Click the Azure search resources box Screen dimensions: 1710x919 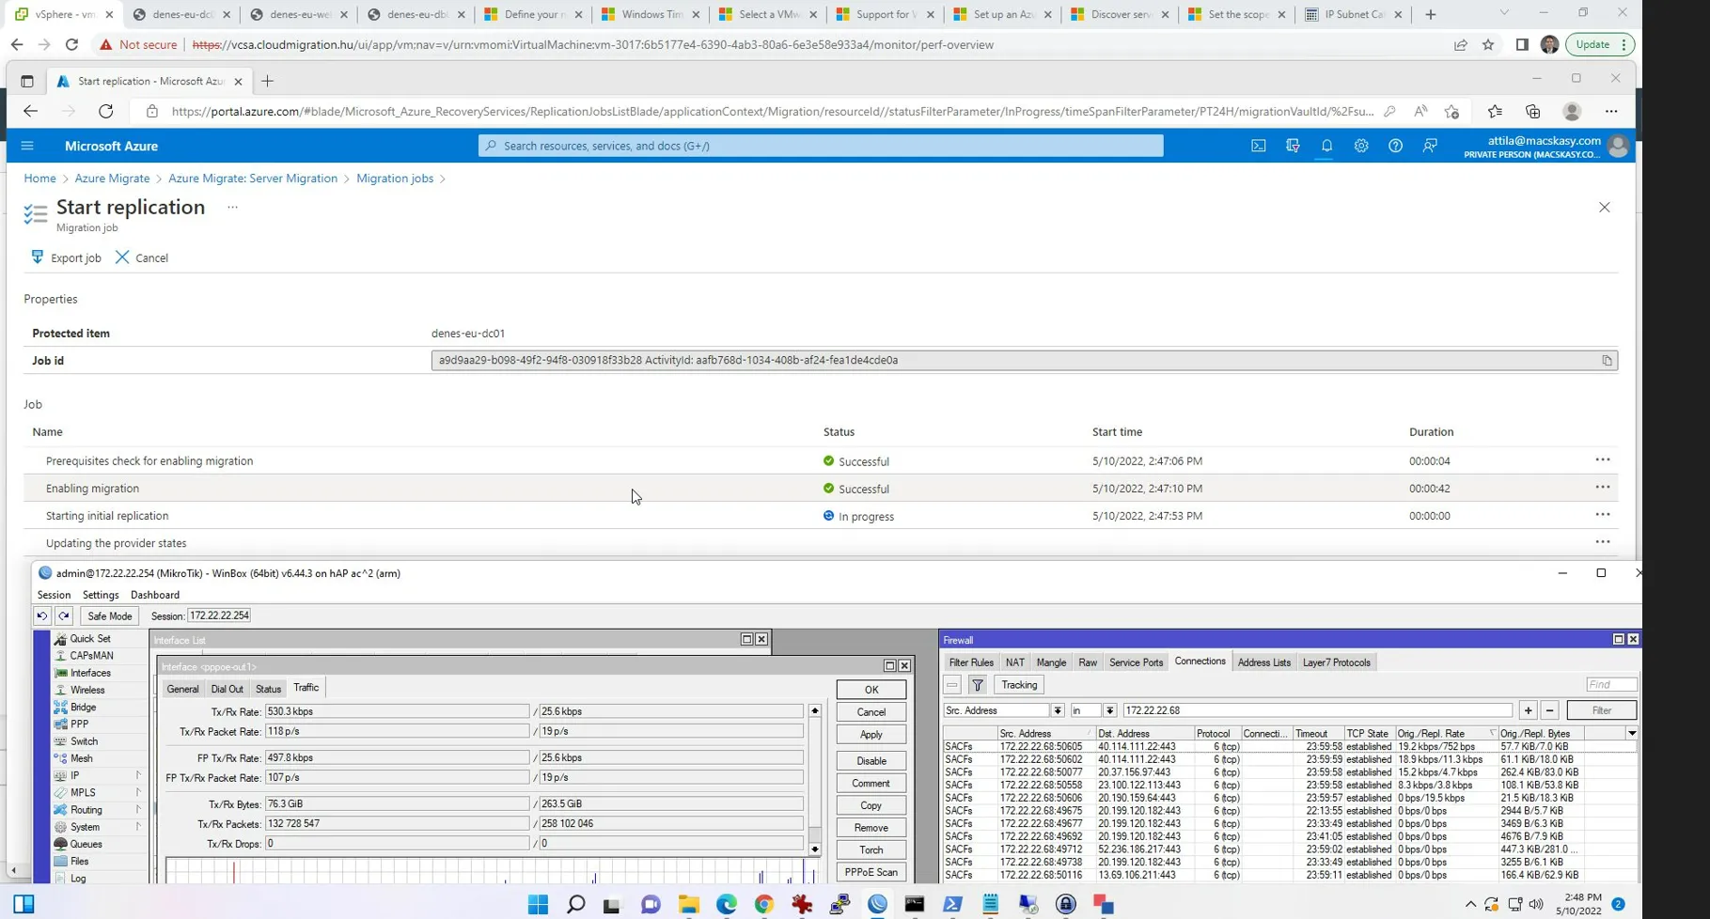(821, 146)
